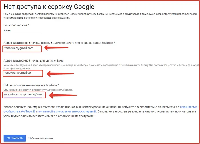The height and width of the screenshot is (144, 200).
Task: Click the '* Обязательное поле' note
Action: coord(40,138)
